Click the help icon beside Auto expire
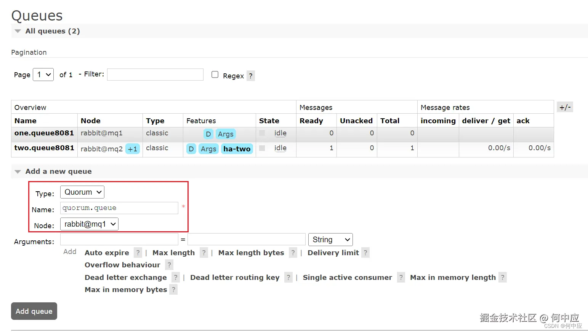588x332 pixels. coord(138,253)
